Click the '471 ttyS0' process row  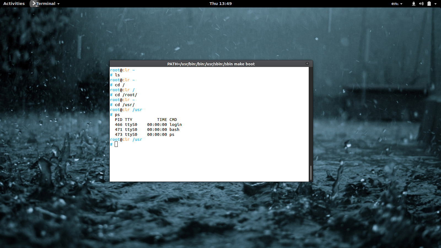(147, 130)
